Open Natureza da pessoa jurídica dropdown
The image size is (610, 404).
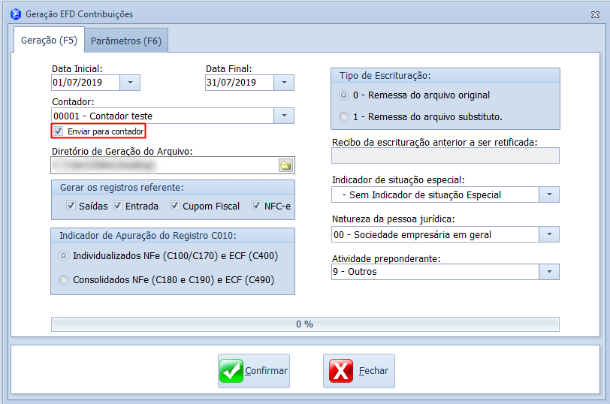[549, 234]
